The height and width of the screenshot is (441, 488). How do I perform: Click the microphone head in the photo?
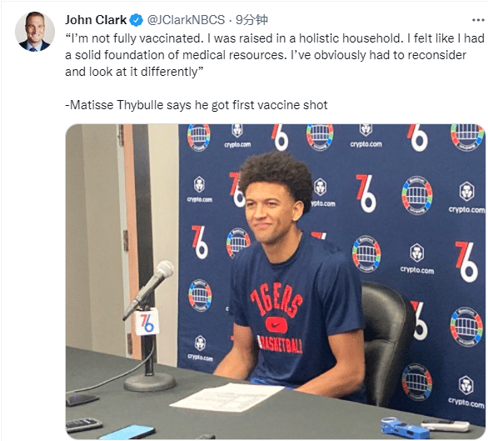click(165, 271)
